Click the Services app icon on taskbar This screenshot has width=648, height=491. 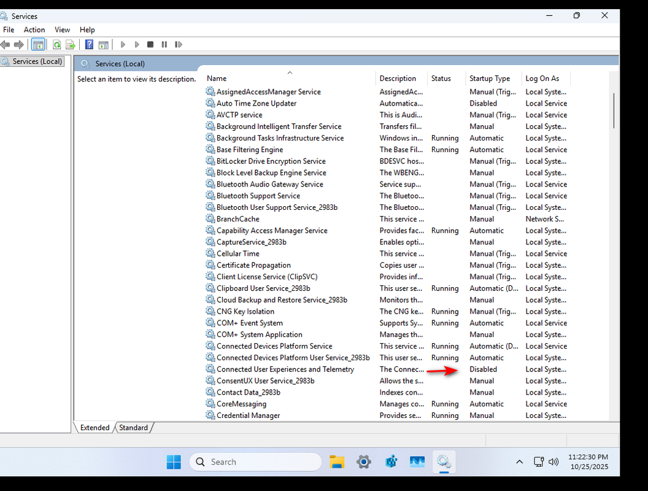(x=444, y=462)
